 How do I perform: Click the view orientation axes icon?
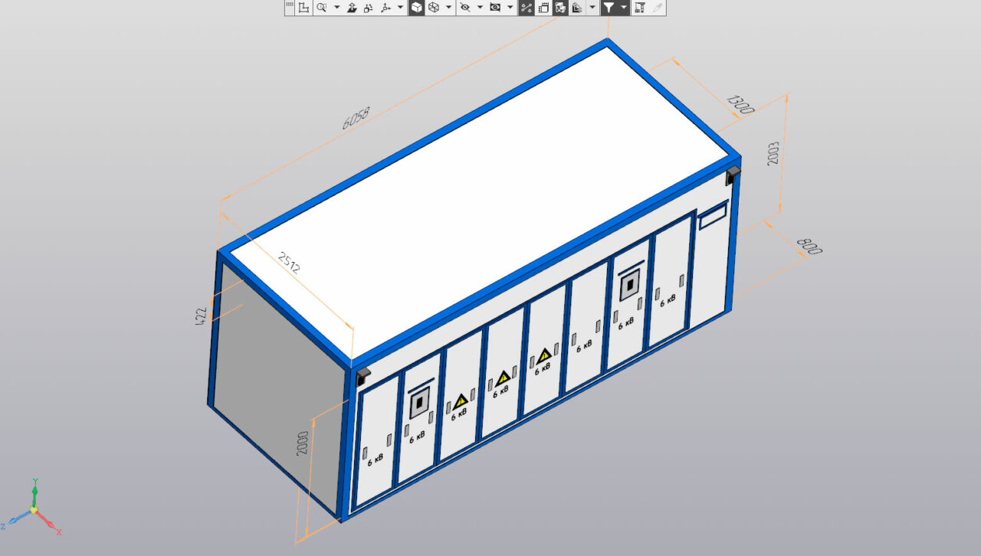(386, 8)
